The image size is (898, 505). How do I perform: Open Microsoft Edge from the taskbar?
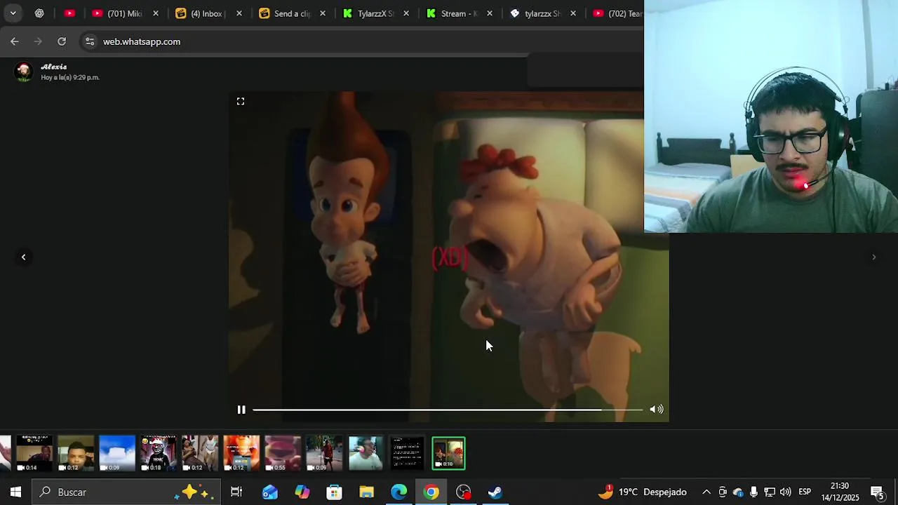point(399,492)
